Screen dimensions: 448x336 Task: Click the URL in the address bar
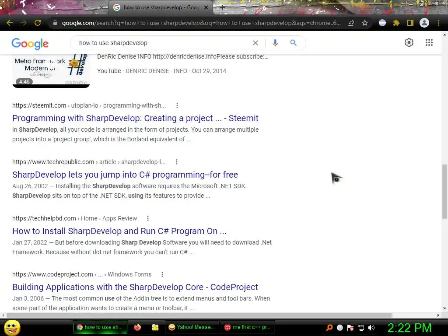(x=201, y=23)
